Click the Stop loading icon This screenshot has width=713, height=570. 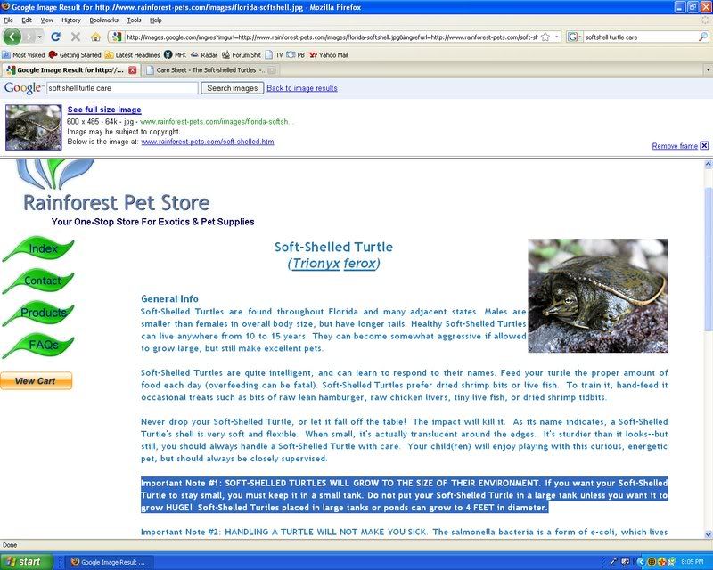click(x=75, y=37)
